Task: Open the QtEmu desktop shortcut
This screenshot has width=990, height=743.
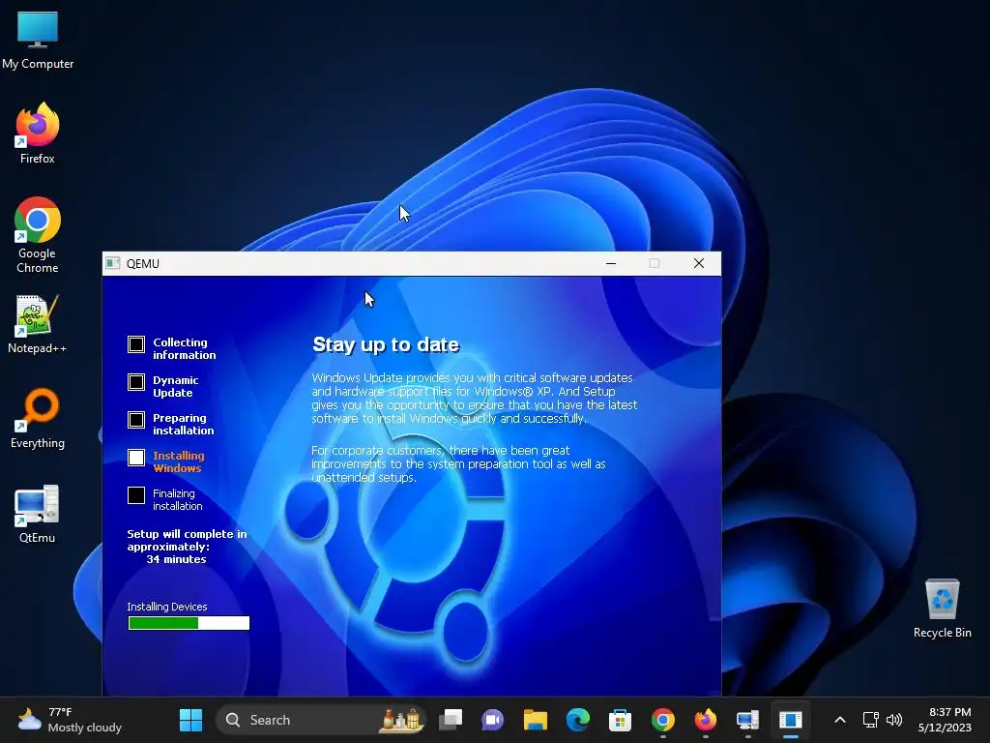Action: tap(38, 513)
